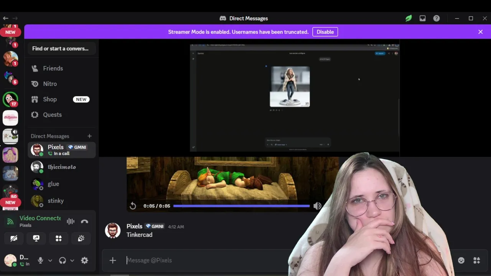Click Video Connected status text
This screenshot has height=276, width=491.
[x=40, y=218]
